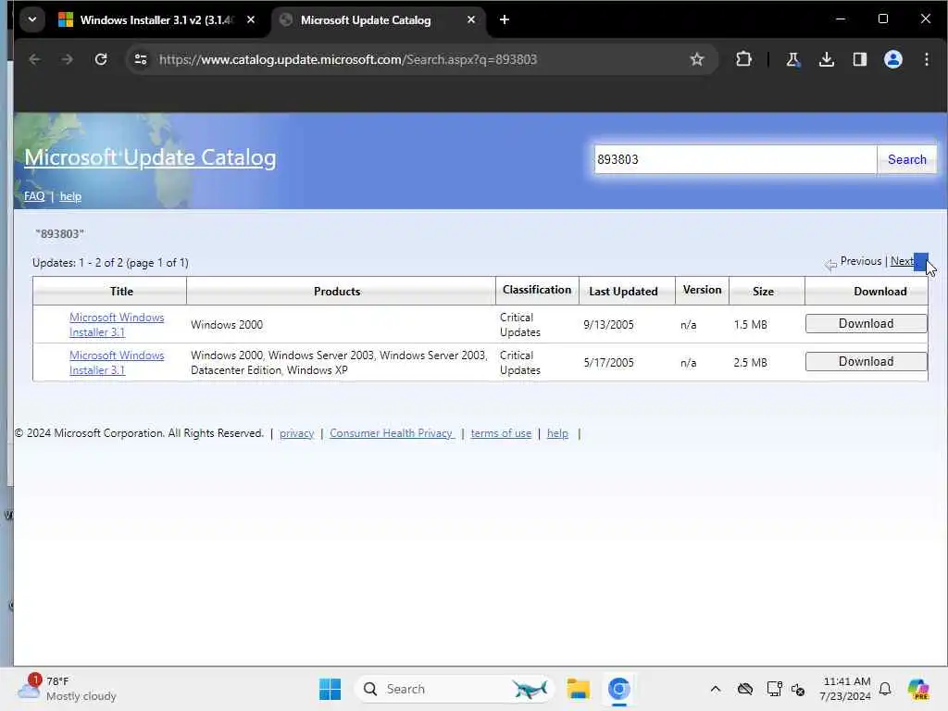Viewport: 948px width, 711px height.
Task: Open the privacy footer link
Action: point(296,433)
